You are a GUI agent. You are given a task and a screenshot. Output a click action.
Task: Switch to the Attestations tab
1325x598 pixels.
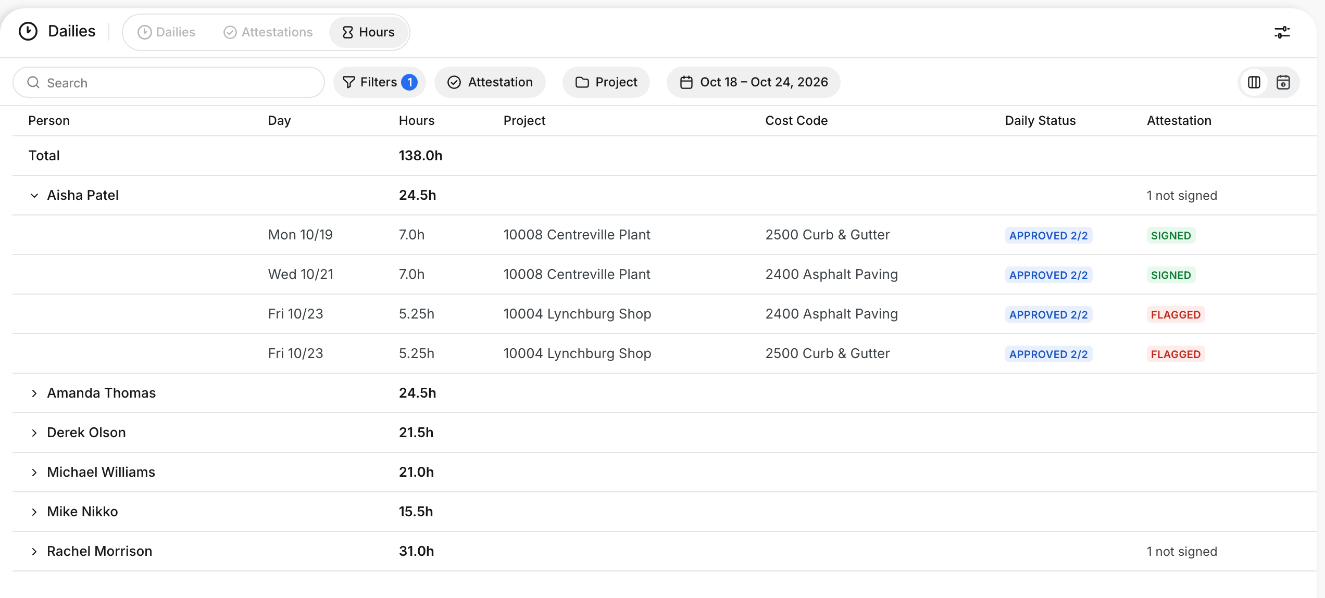click(x=268, y=32)
